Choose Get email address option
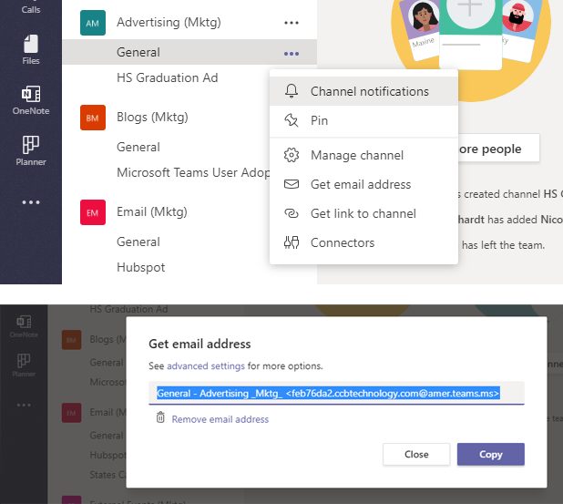 363,184
